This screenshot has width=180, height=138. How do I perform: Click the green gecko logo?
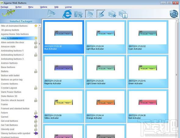8,13
